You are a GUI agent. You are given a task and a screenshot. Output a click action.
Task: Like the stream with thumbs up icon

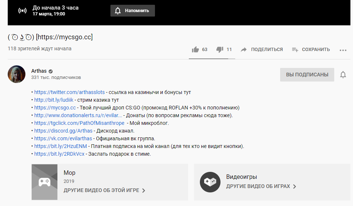click(195, 50)
